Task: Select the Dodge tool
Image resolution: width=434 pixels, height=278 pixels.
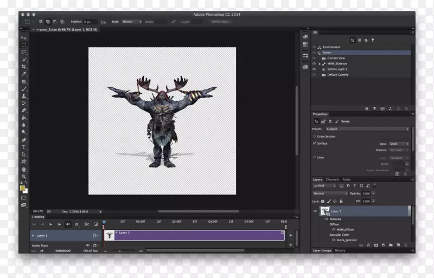Action: click(x=24, y=132)
